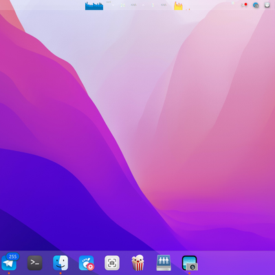Open Telegram with 255 badge in dock

click(x=9, y=263)
